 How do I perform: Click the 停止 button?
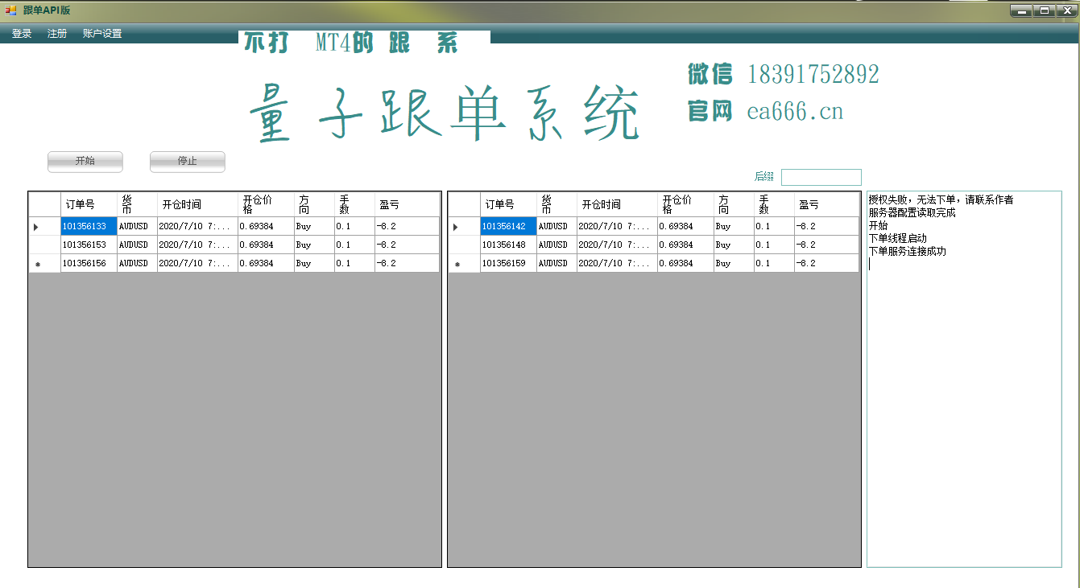point(188,162)
